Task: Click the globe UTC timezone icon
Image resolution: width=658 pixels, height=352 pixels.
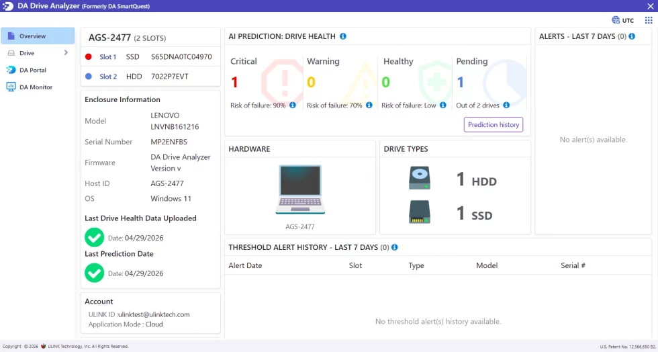Action: [x=616, y=20]
